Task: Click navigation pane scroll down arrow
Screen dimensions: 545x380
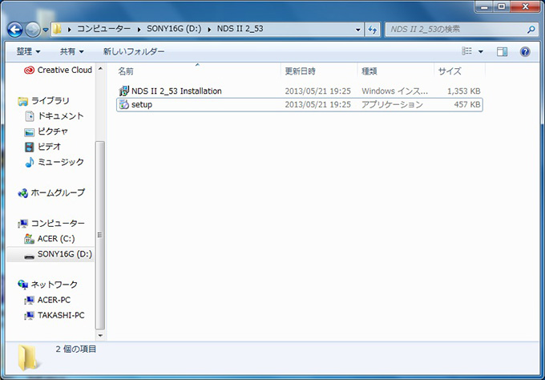Action: click(100, 335)
